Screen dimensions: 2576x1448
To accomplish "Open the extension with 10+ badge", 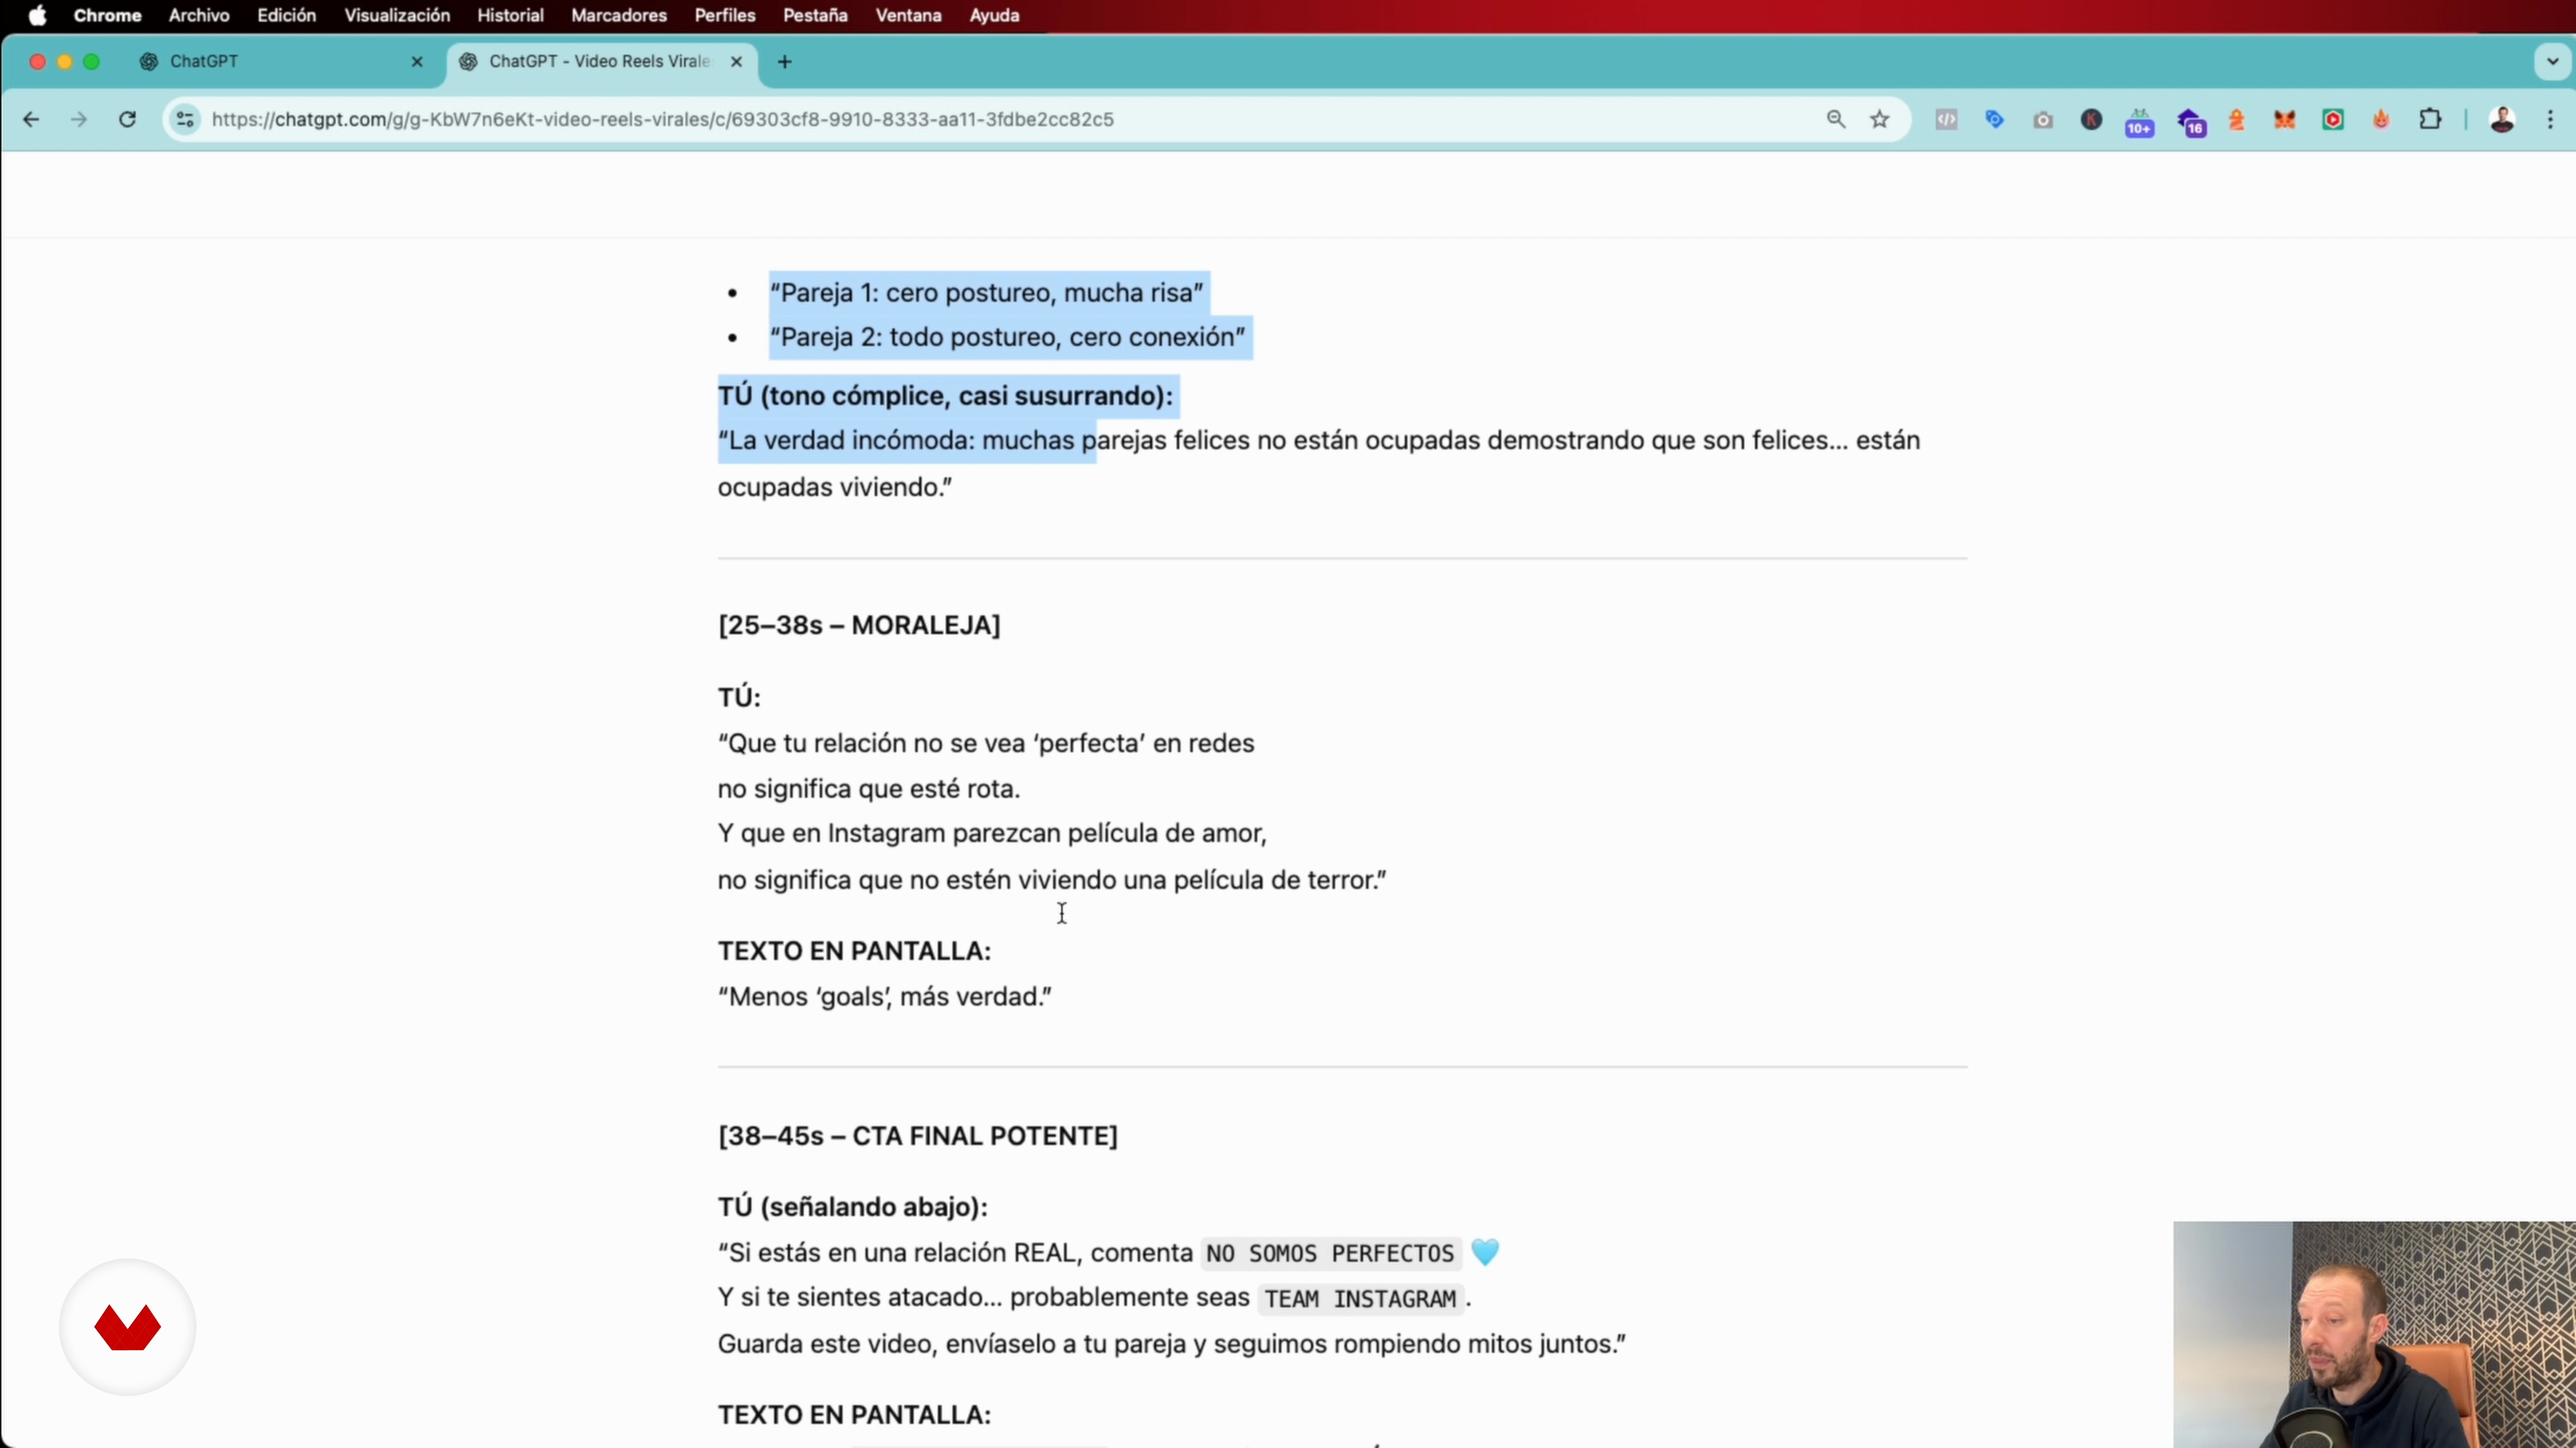I will (x=2140, y=122).
